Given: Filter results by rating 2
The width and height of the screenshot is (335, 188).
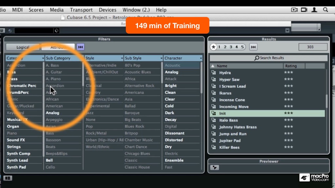Looking at the screenshot, I should (225, 47).
